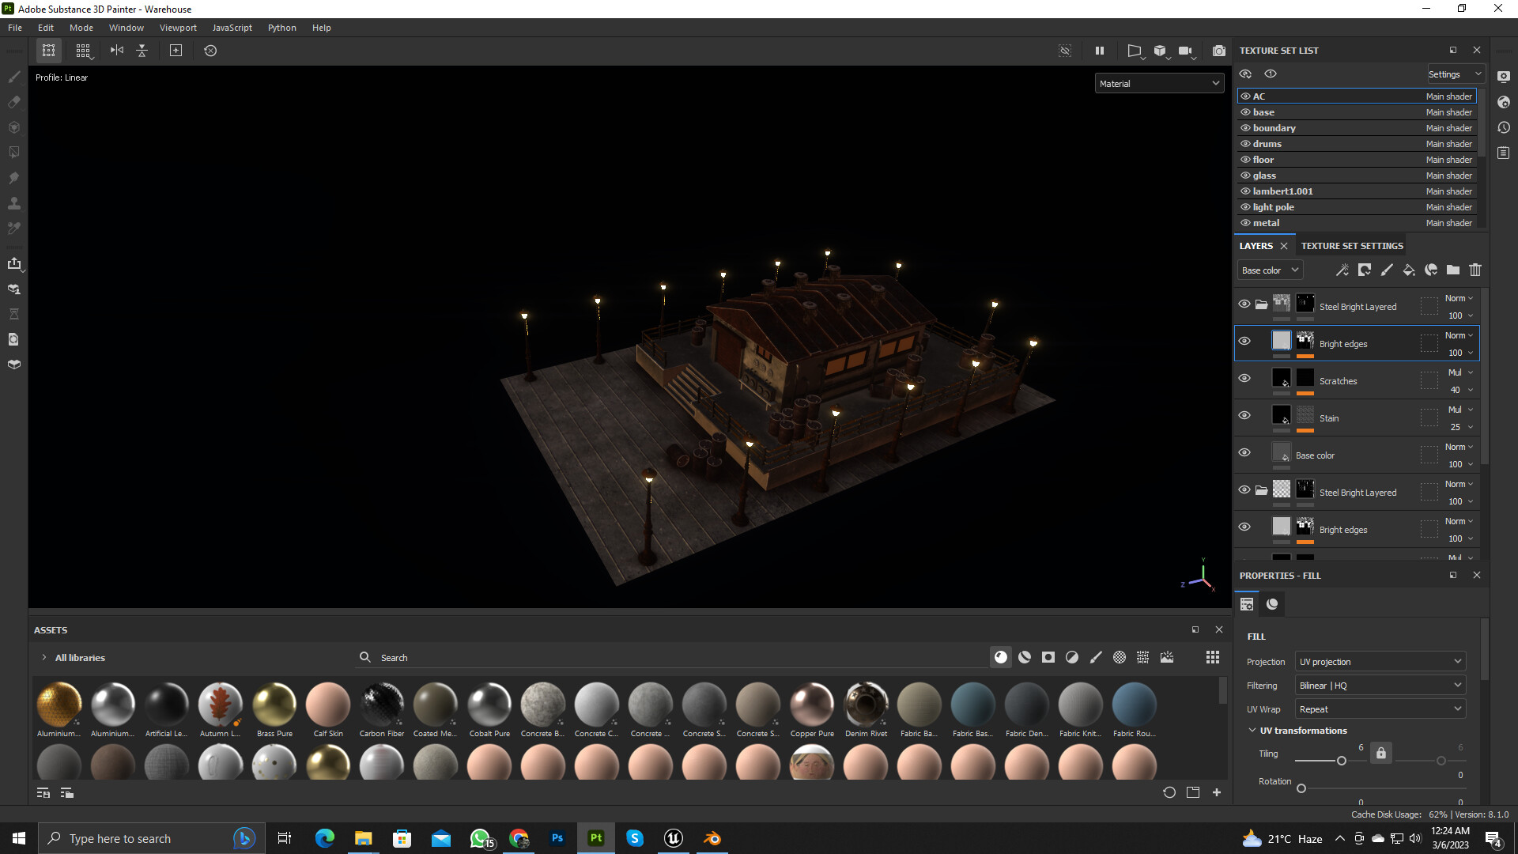Open the Viewport menu
The height and width of the screenshot is (854, 1518).
(178, 28)
